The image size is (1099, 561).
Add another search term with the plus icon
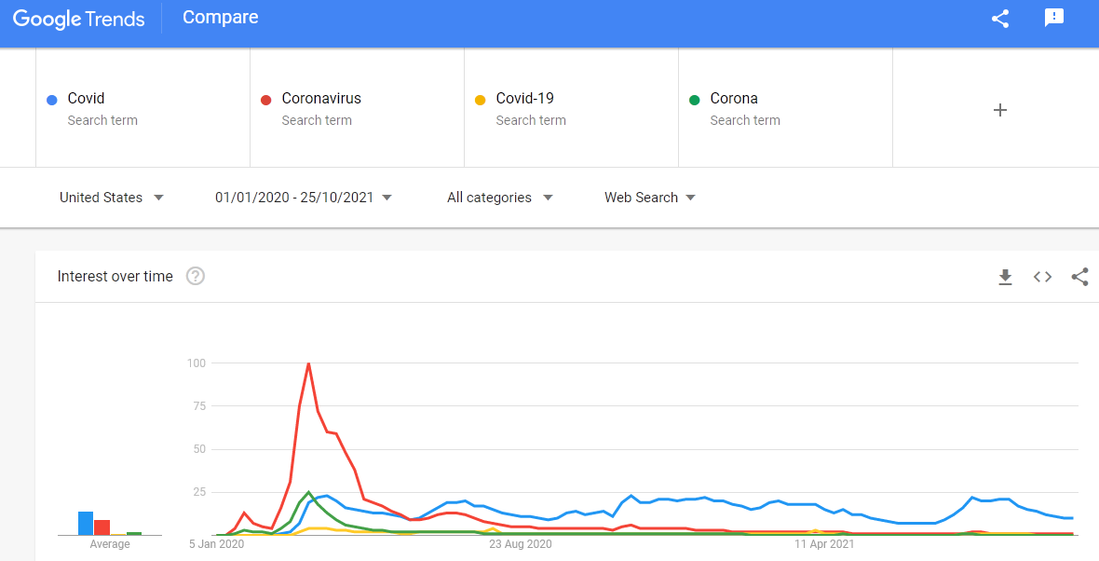pyautogui.click(x=999, y=109)
